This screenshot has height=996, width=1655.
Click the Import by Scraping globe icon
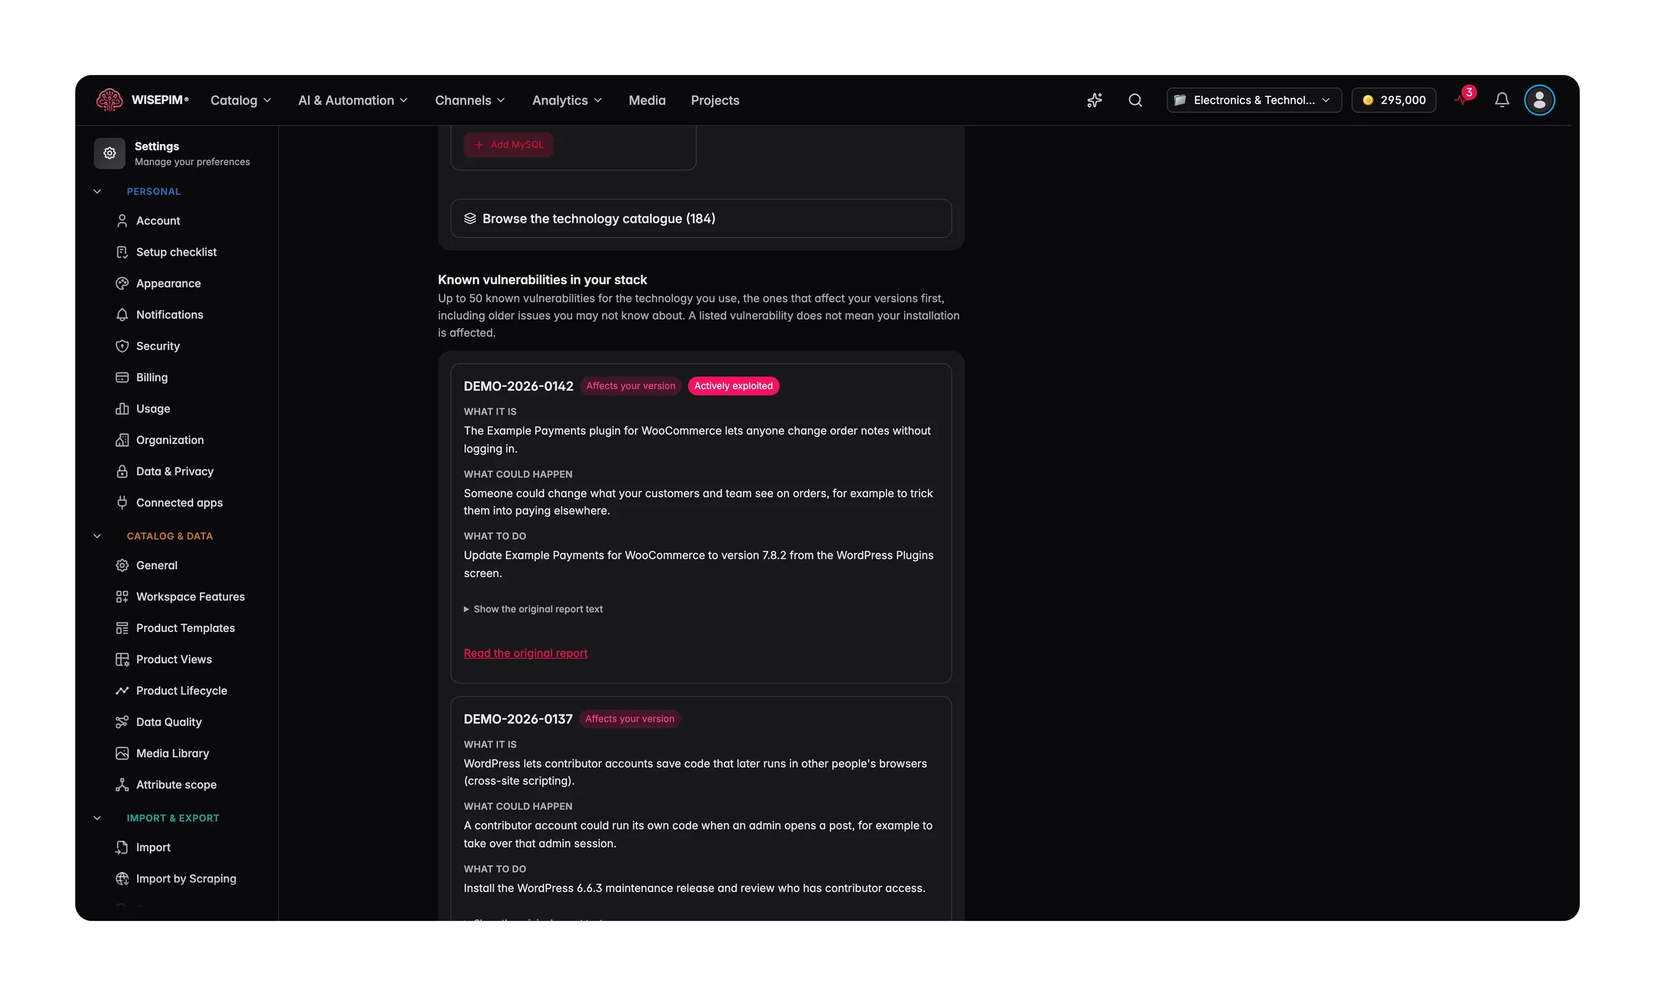tap(122, 879)
